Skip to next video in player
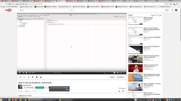The width and height of the screenshot is (181, 101). [x=23, y=73]
